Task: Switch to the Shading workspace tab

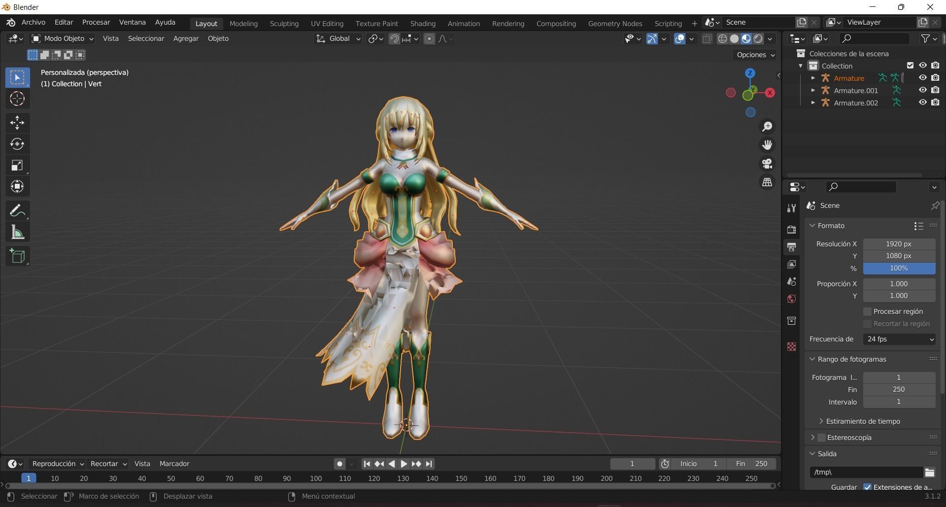Action: pyautogui.click(x=423, y=24)
